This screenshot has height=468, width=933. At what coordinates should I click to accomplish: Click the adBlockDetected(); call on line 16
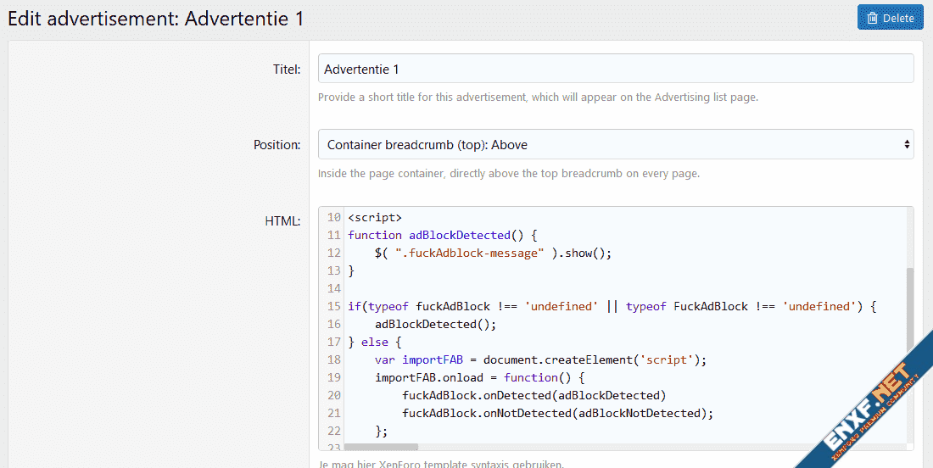(435, 324)
